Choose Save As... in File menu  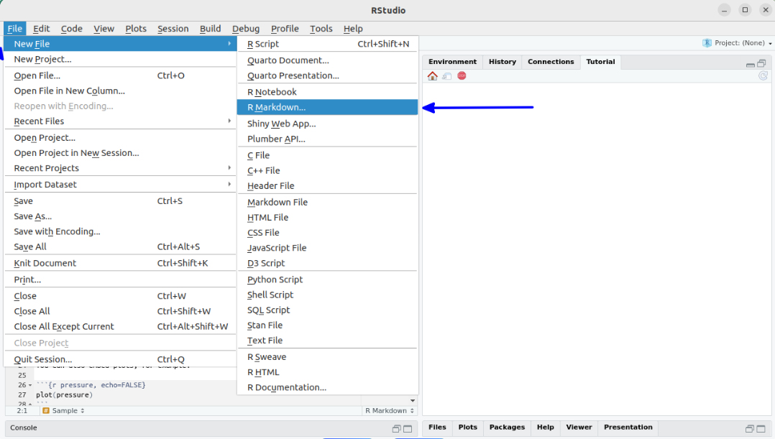pos(121,216)
